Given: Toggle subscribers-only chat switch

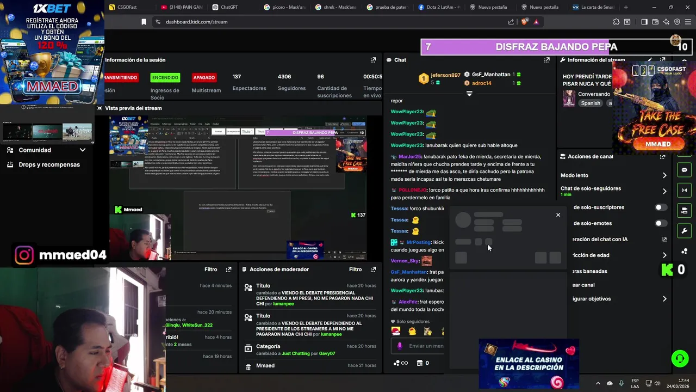Looking at the screenshot, I should tap(661, 207).
